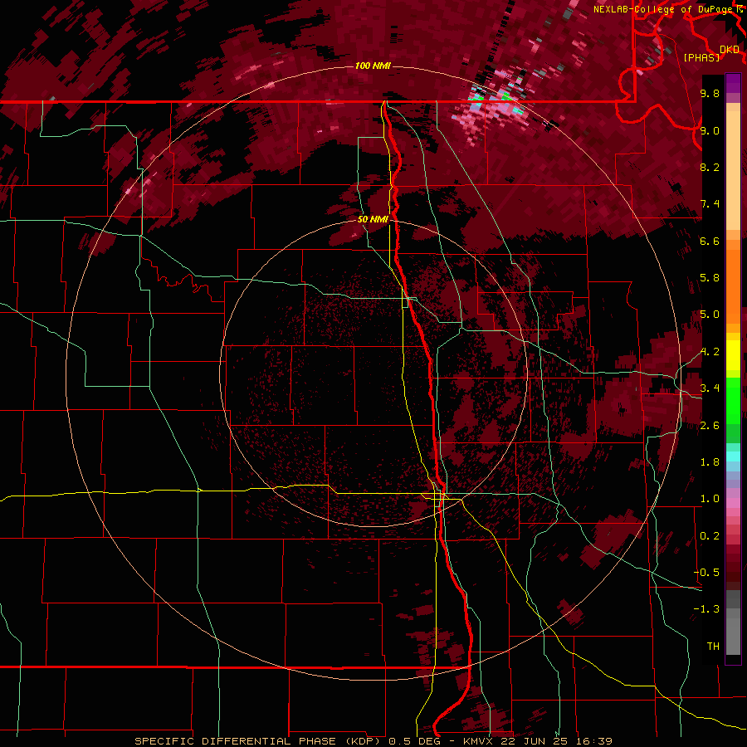Click the 8.2 scale value
Image resolution: width=747 pixels, height=747 pixels.
710,167
